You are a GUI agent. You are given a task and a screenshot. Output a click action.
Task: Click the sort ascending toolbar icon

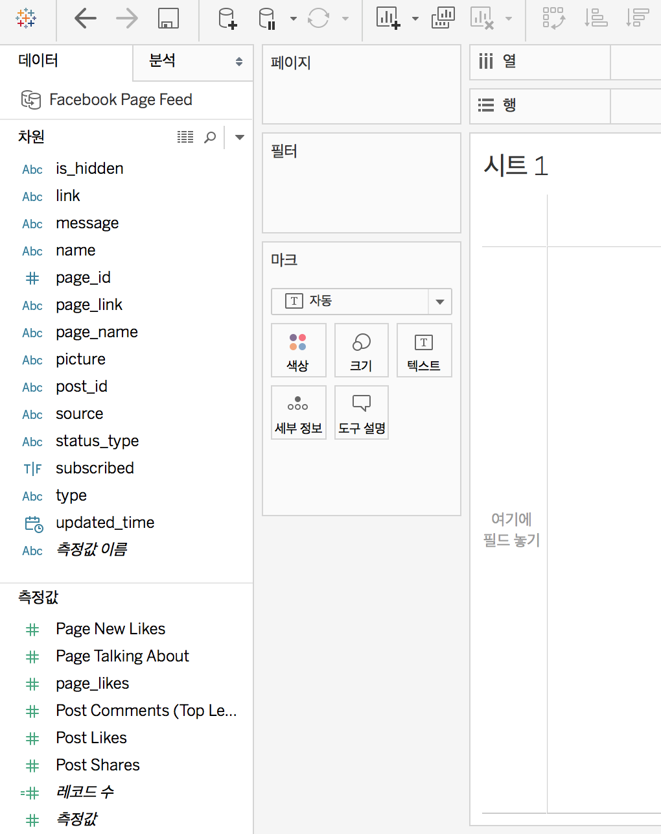[x=596, y=18]
